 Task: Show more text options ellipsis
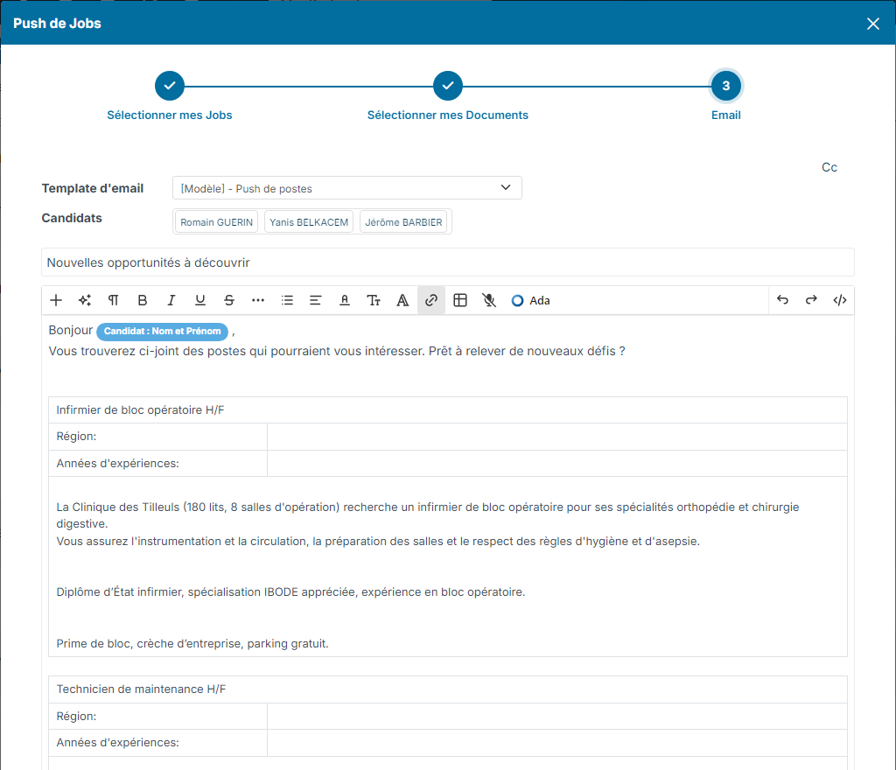click(258, 300)
